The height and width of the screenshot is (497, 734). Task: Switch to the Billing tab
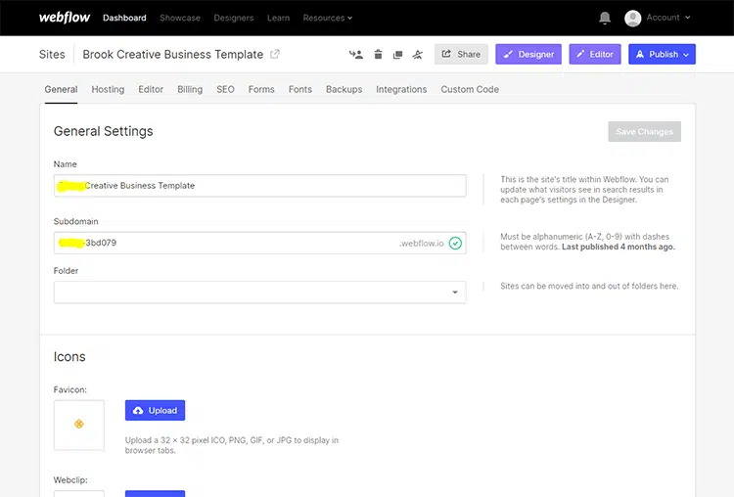[x=190, y=89]
